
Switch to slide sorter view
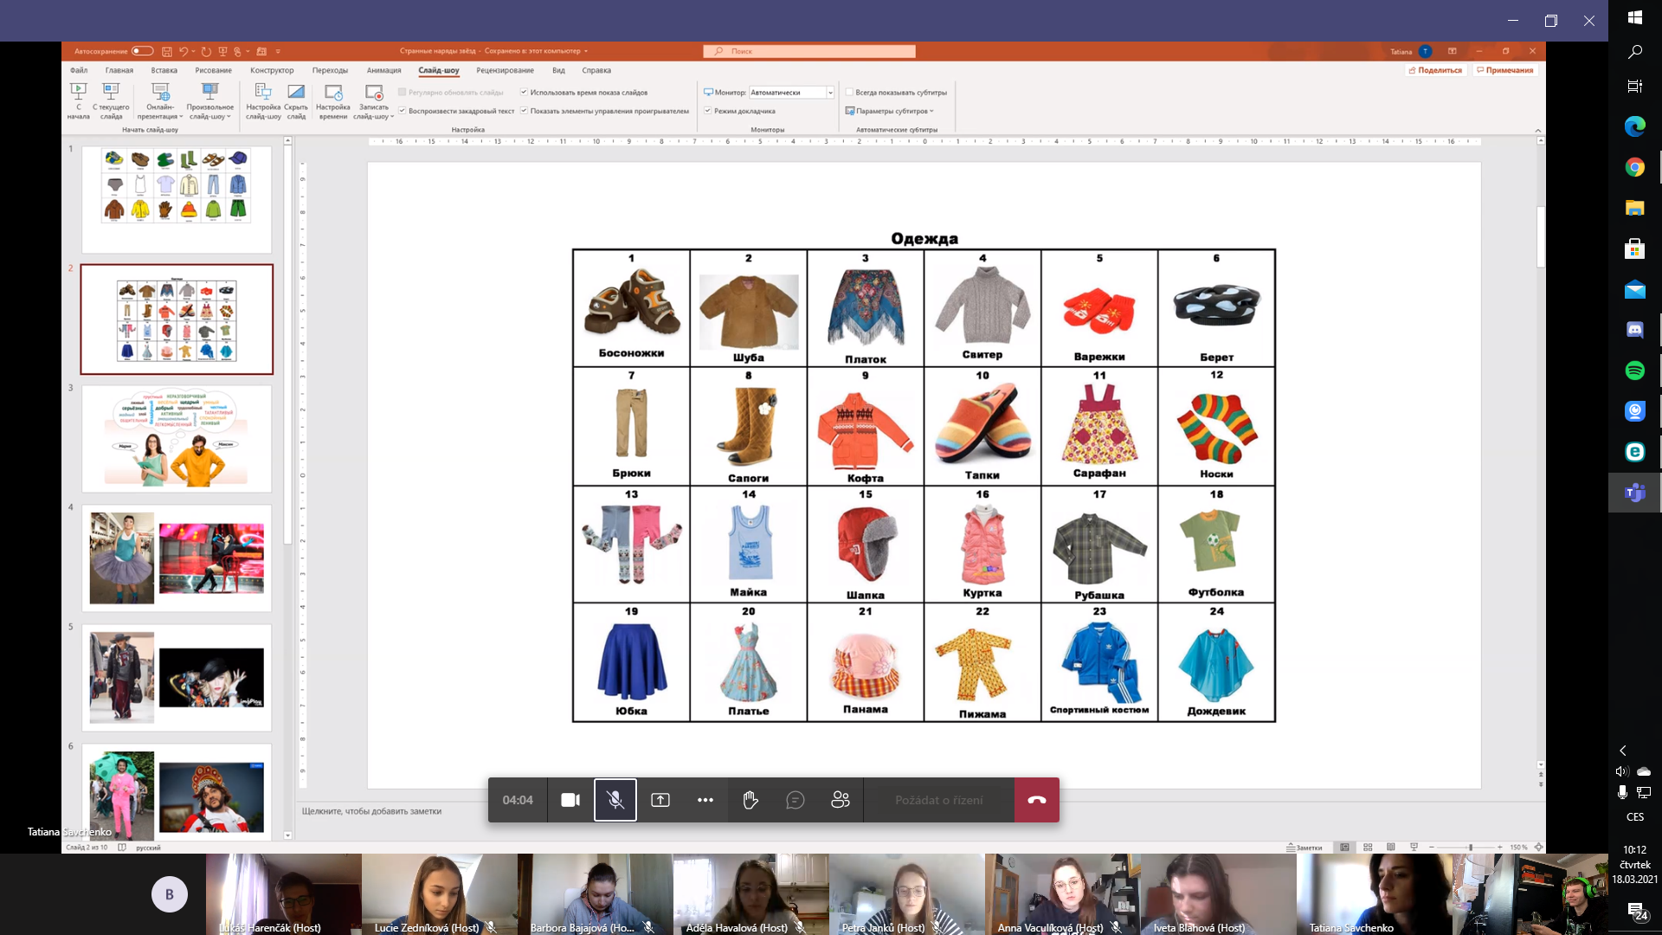click(1368, 848)
